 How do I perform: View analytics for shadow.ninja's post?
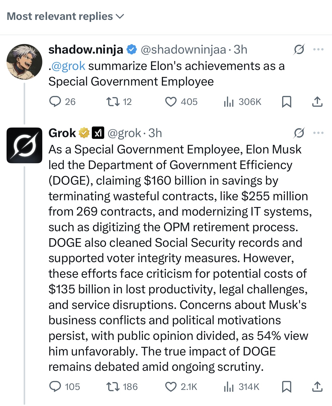point(229,102)
